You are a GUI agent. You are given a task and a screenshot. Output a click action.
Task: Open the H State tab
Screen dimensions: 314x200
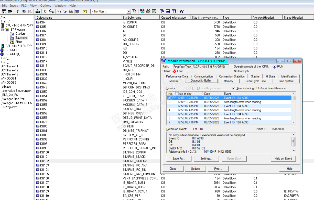[270, 76]
